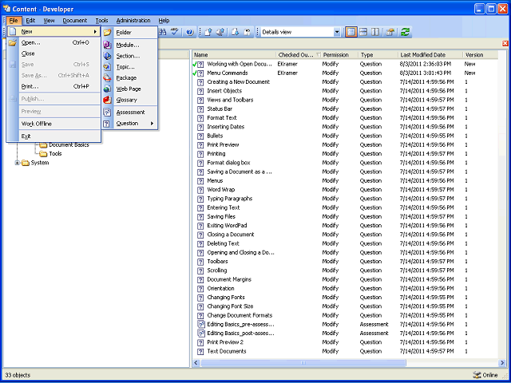Screen dimensions: 511x383
Task: Click the Online status icon in status bar
Action: click(x=477, y=375)
